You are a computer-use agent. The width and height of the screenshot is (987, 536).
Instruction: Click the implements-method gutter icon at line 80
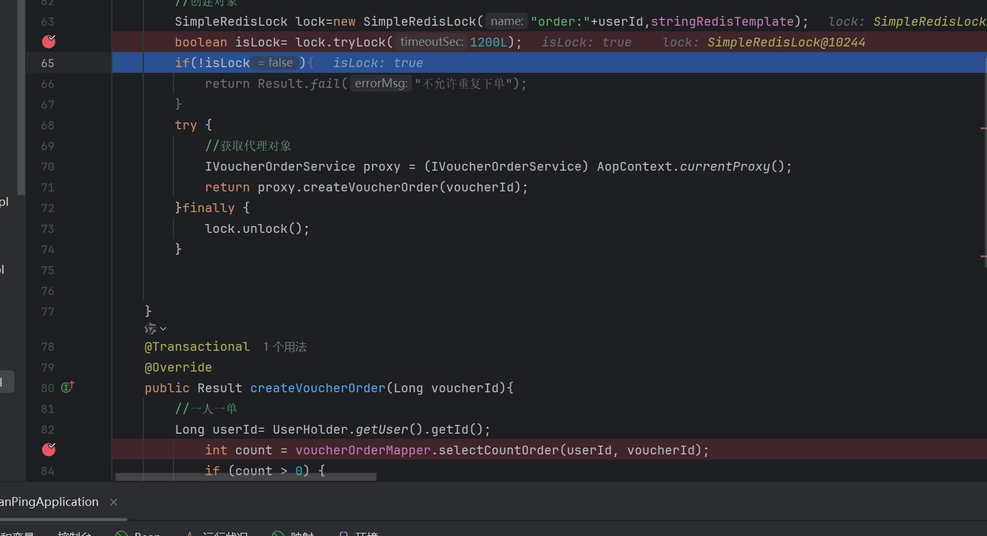pyautogui.click(x=67, y=387)
